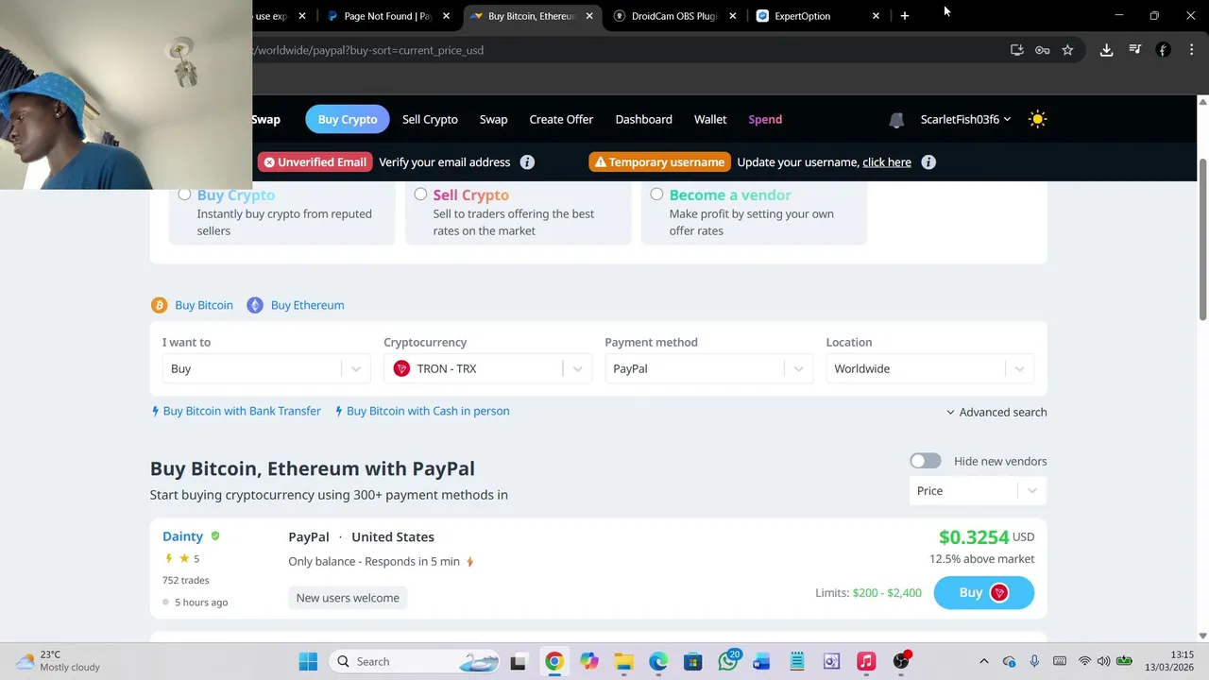Go to Dashboard in the navigation bar
Screen dimensions: 1209x680
coord(643,119)
